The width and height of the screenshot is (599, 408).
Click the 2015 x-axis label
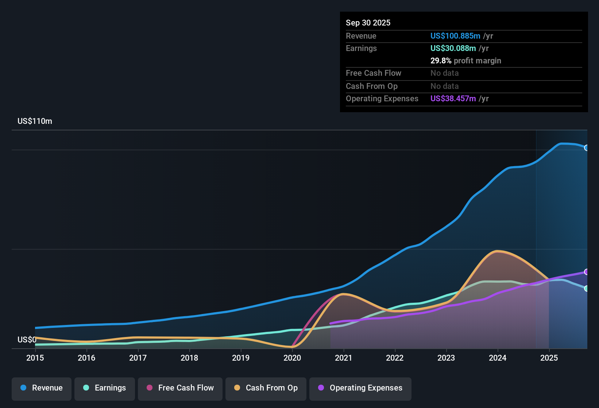point(35,358)
